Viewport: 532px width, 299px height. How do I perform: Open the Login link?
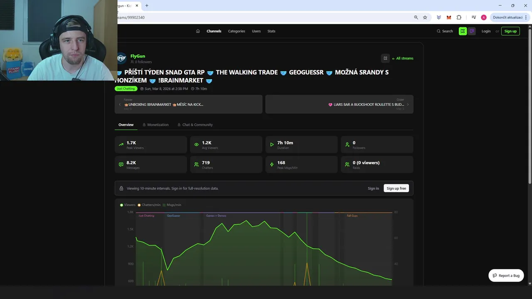[x=486, y=31]
